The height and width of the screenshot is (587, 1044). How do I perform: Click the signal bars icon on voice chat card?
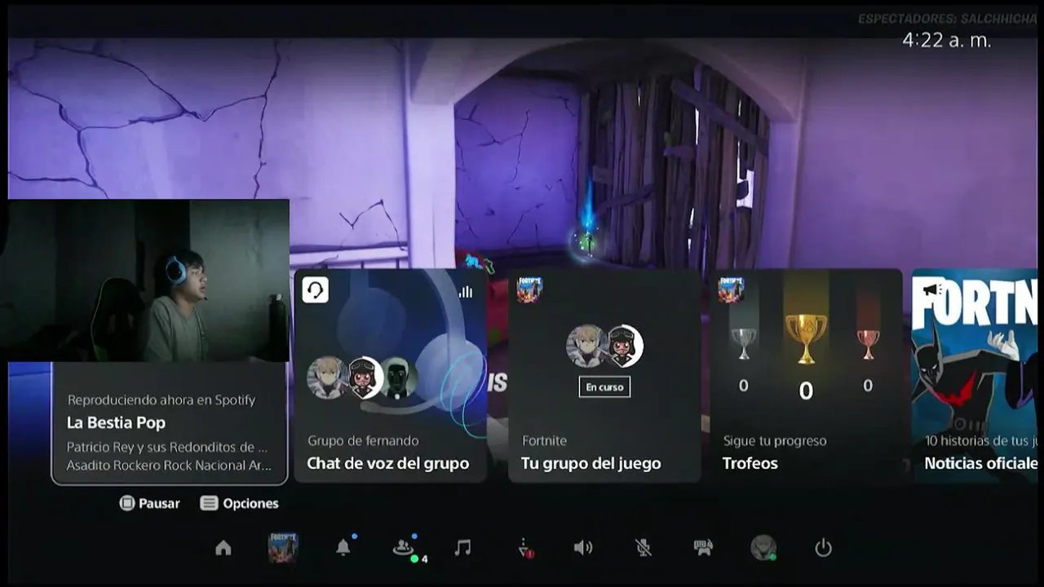466,291
